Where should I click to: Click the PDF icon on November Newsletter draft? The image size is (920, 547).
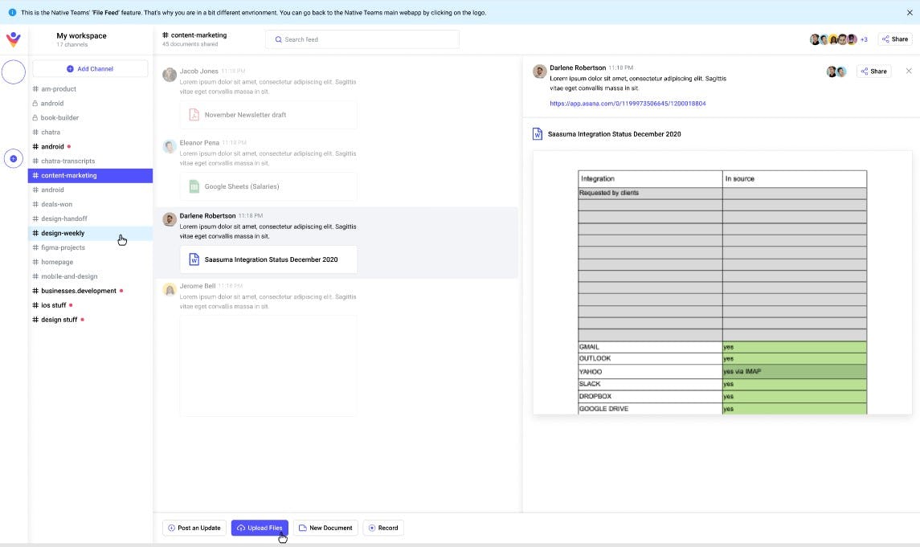click(193, 114)
